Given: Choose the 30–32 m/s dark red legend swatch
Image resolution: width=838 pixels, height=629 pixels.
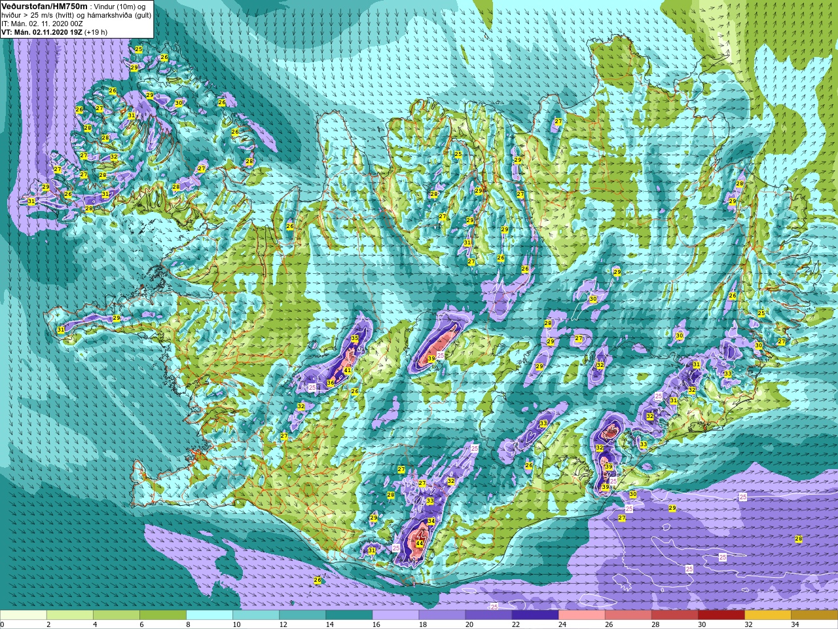Looking at the screenshot, I should [x=721, y=615].
